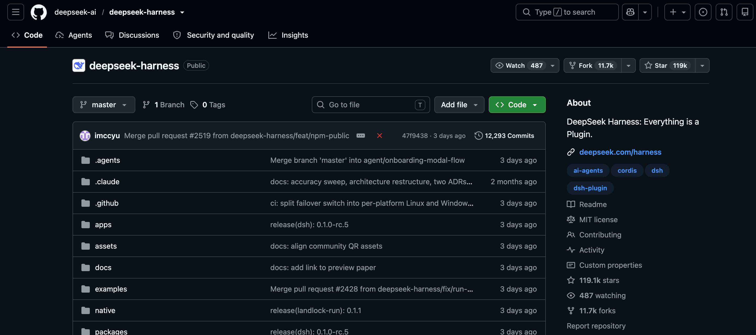Expand the Add file dropdown

(459, 105)
